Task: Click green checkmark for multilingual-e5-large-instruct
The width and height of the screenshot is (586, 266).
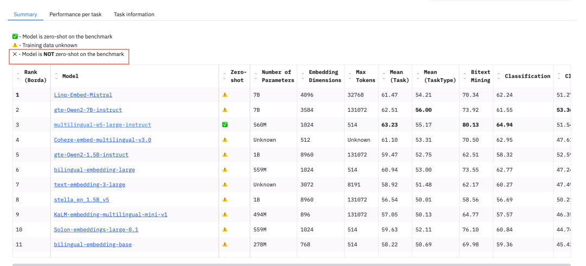Action: pos(225,125)
